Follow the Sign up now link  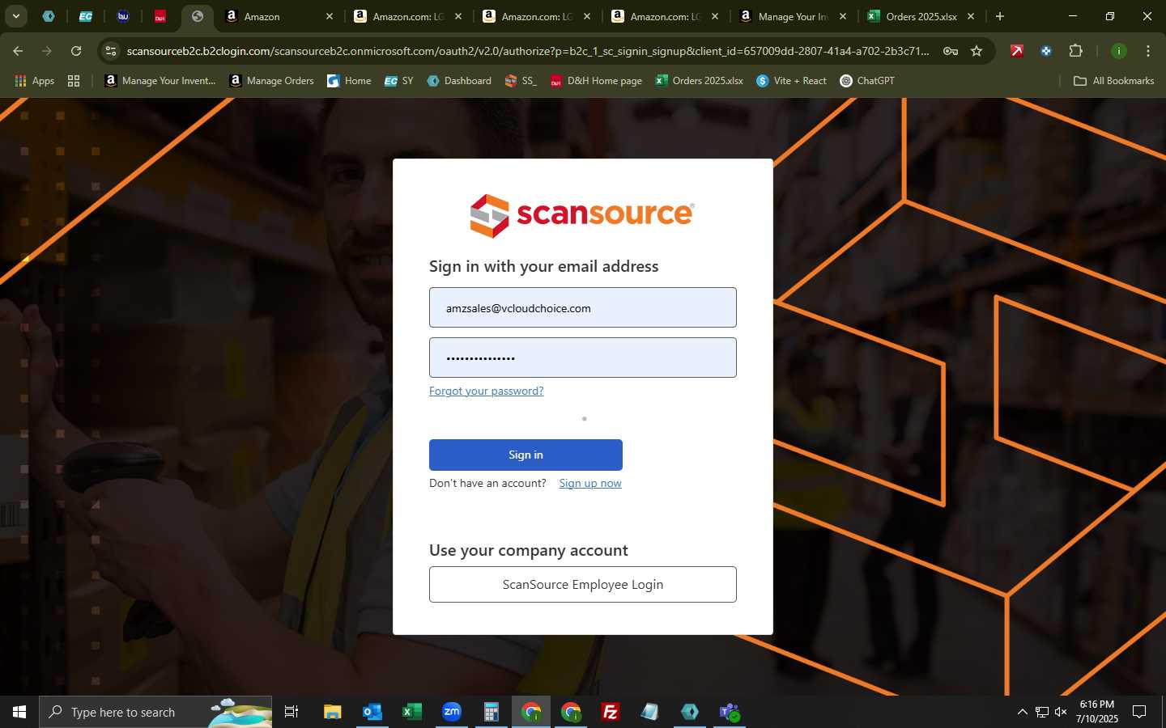(x=590, y=483)
